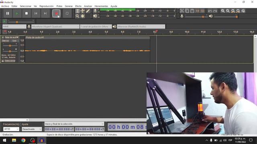Fit selection to width zoom icon

[233, 11]
